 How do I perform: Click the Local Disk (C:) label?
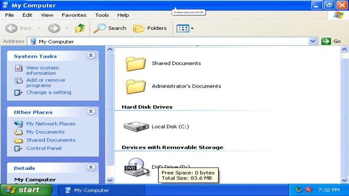[170, 127]
